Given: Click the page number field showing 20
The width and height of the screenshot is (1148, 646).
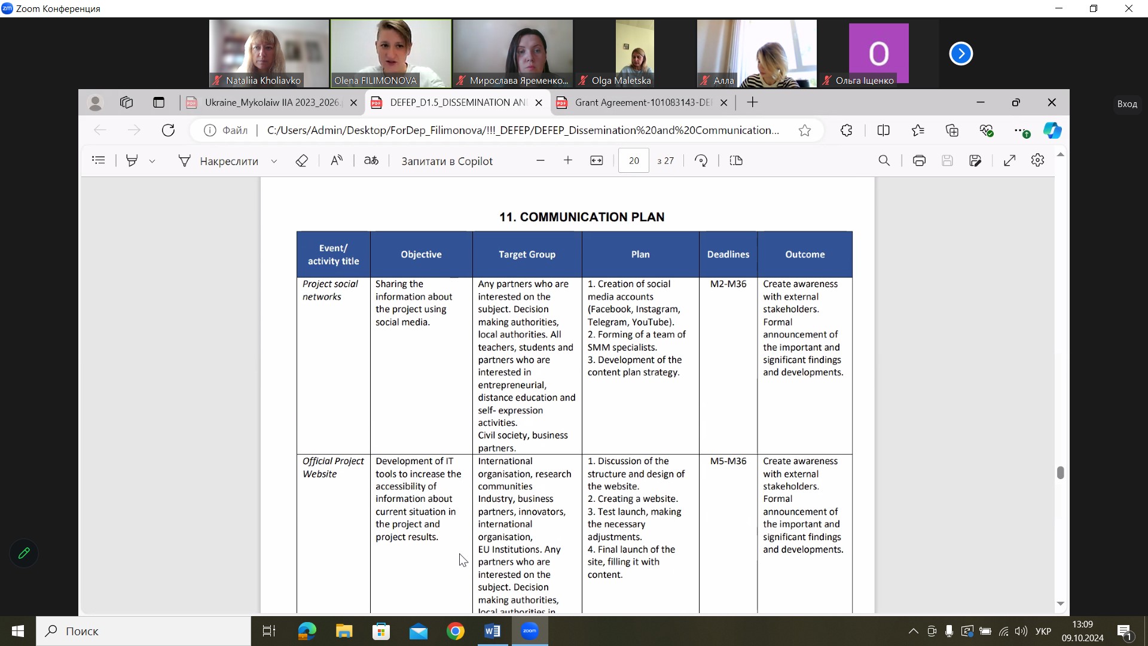Looking at the screenshot, I should pyautogui.click(x=634, y=161).
